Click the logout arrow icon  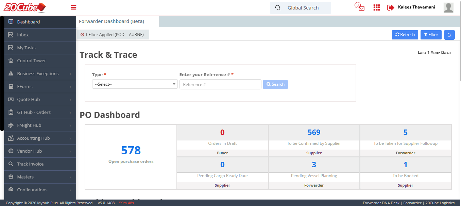pos(390,7)
